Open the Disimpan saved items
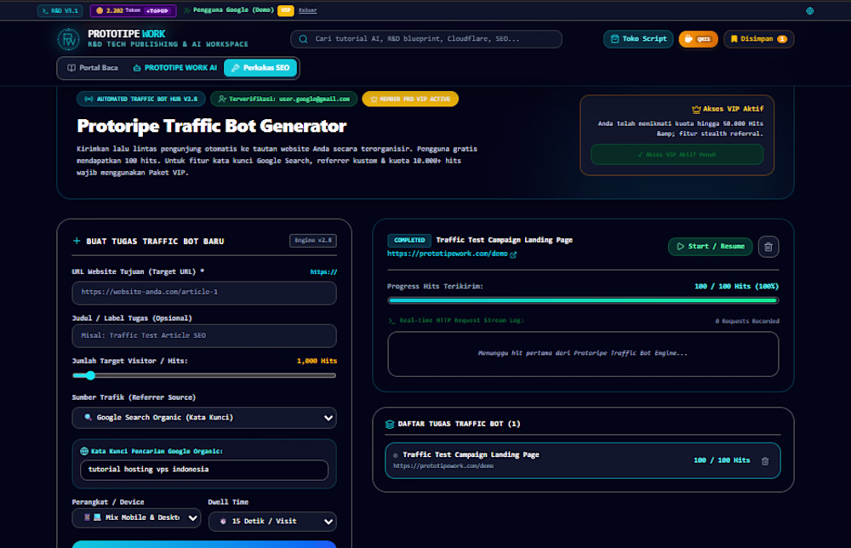Screen dimensions: 851x548 pyautogui.click(x=759, y=39)
